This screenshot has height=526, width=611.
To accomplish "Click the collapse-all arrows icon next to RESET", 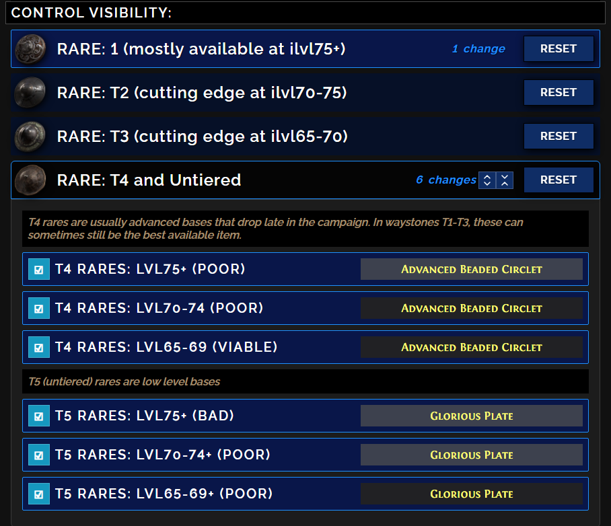I will 505,180.
